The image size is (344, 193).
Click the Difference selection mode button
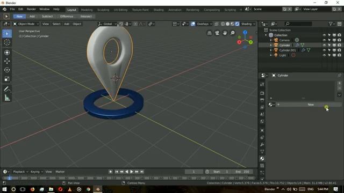point(67,17)
